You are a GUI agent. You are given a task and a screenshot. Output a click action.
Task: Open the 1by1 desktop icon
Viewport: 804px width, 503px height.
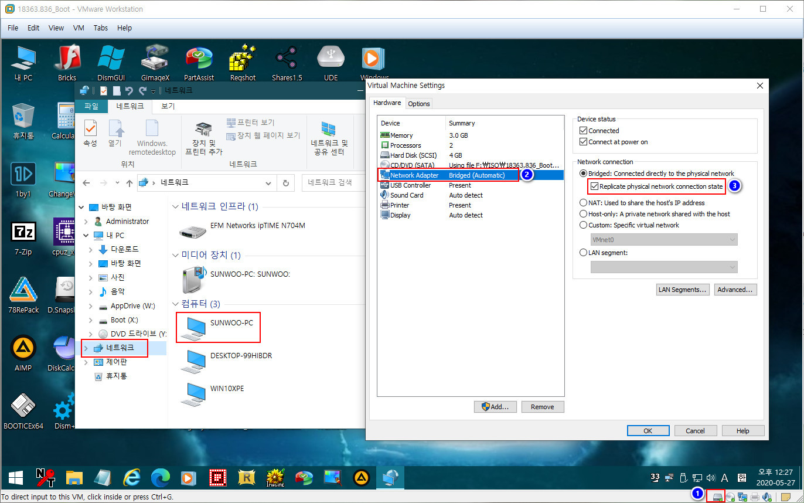(23, 179)
